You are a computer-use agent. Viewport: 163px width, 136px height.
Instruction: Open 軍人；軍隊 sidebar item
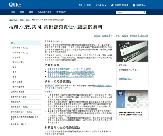17,82
